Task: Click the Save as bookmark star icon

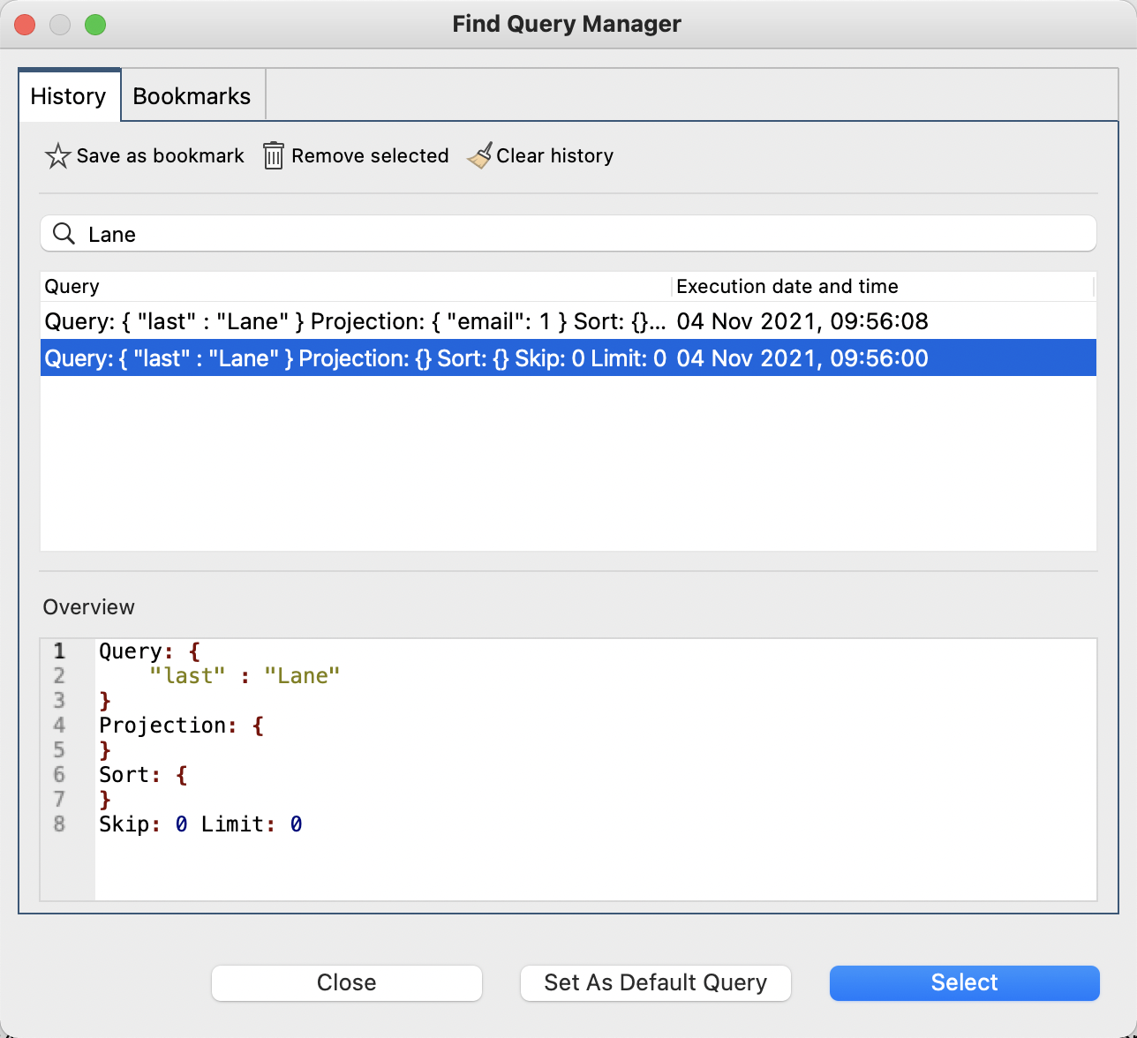Action: [x=56, y=155]
